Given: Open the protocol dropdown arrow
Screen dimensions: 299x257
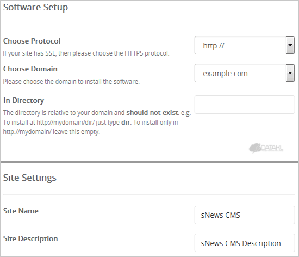Looking at the screenshot, I should click(x=290, y=45).
